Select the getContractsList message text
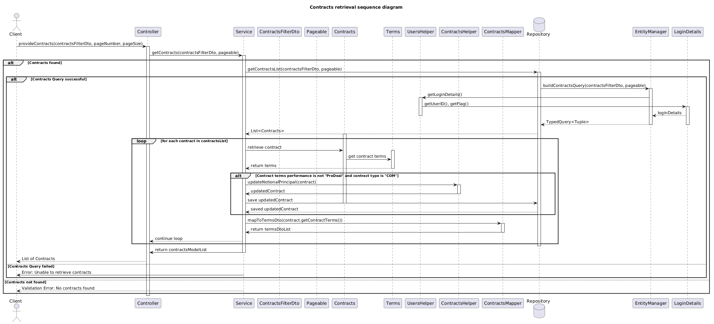 coord(295,69)
